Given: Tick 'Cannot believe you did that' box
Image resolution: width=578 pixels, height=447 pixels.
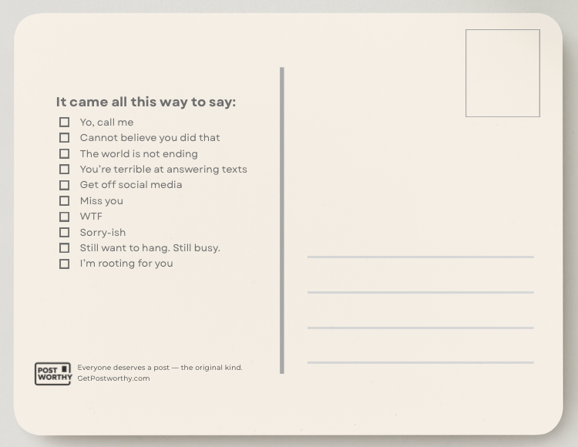Looking at the screenshot, I should [65, 138].
